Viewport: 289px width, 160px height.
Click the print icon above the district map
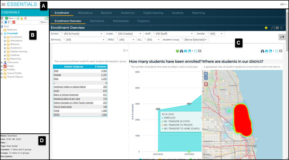pos(267,51)
